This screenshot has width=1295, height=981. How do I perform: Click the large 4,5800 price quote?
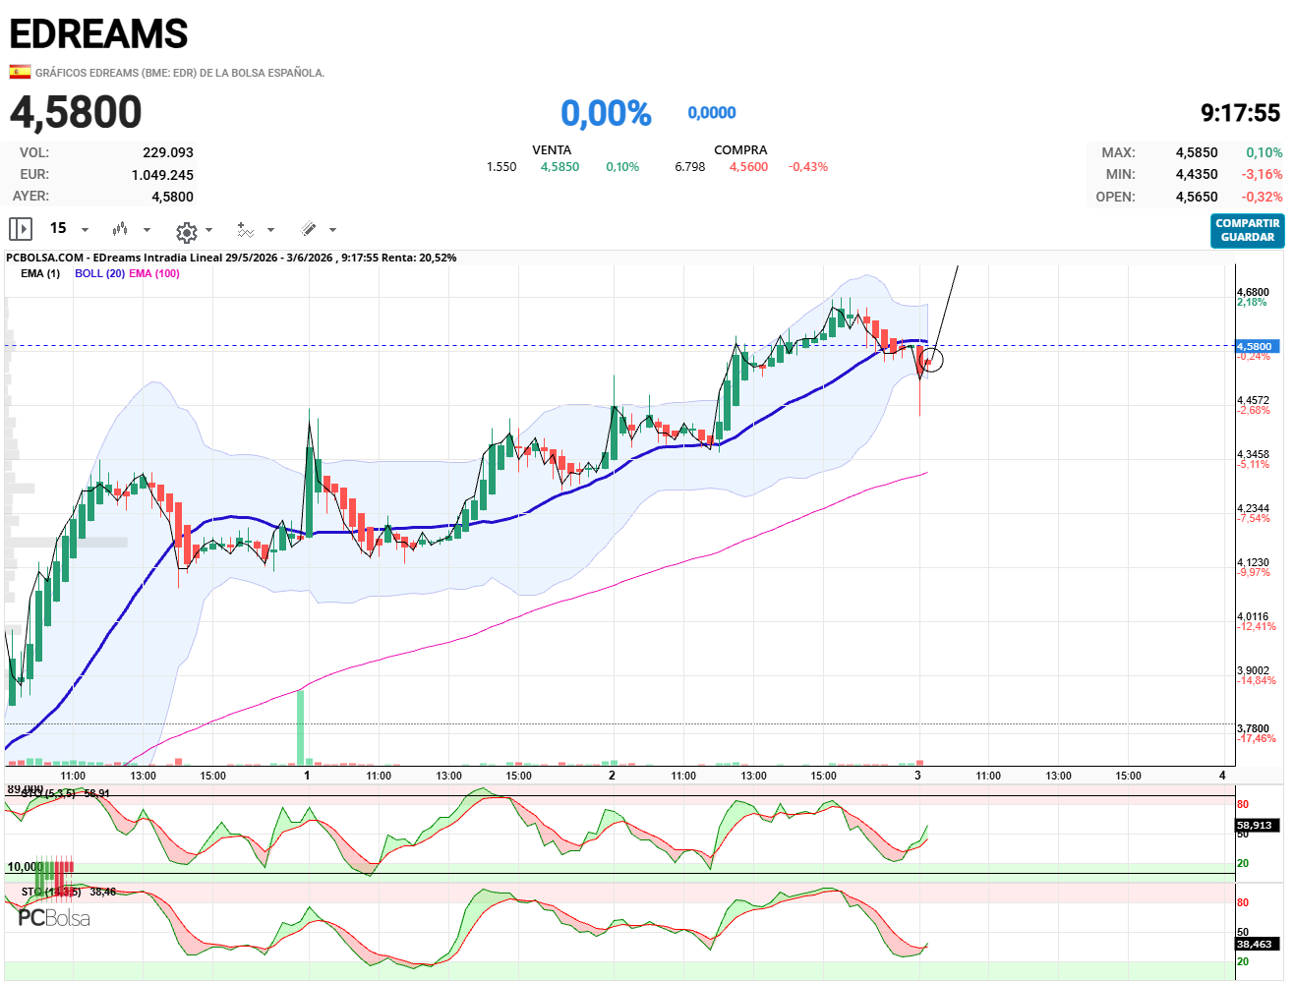[76, 112]
